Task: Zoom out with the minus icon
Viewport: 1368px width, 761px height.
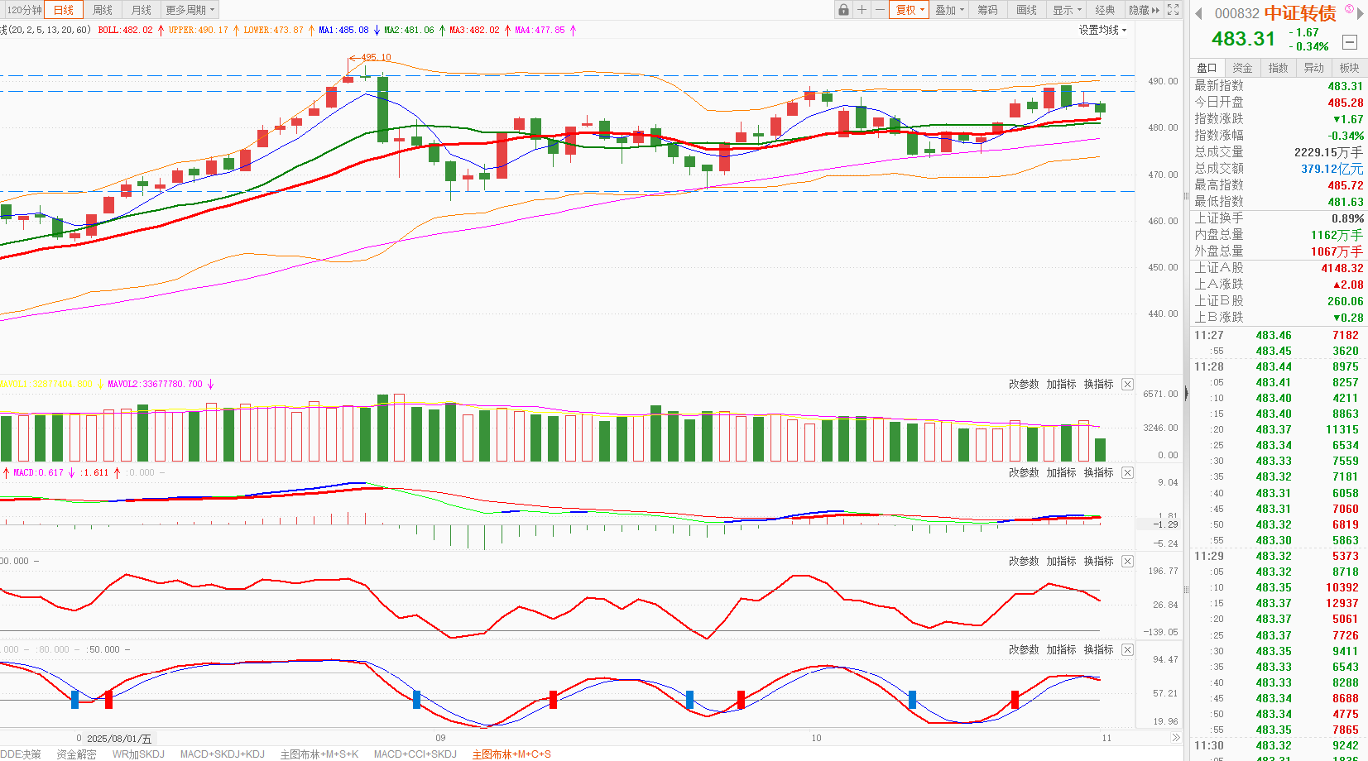Action: point(880,10)
